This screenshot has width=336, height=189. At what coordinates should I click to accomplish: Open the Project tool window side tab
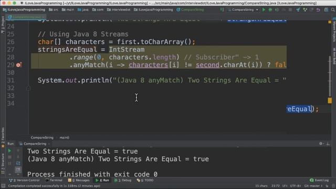point(3,25)
